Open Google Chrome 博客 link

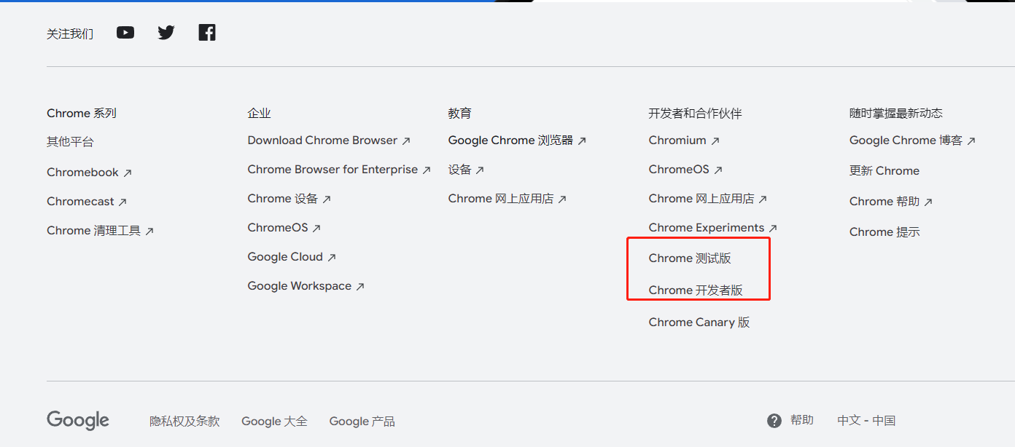(906, 141)
